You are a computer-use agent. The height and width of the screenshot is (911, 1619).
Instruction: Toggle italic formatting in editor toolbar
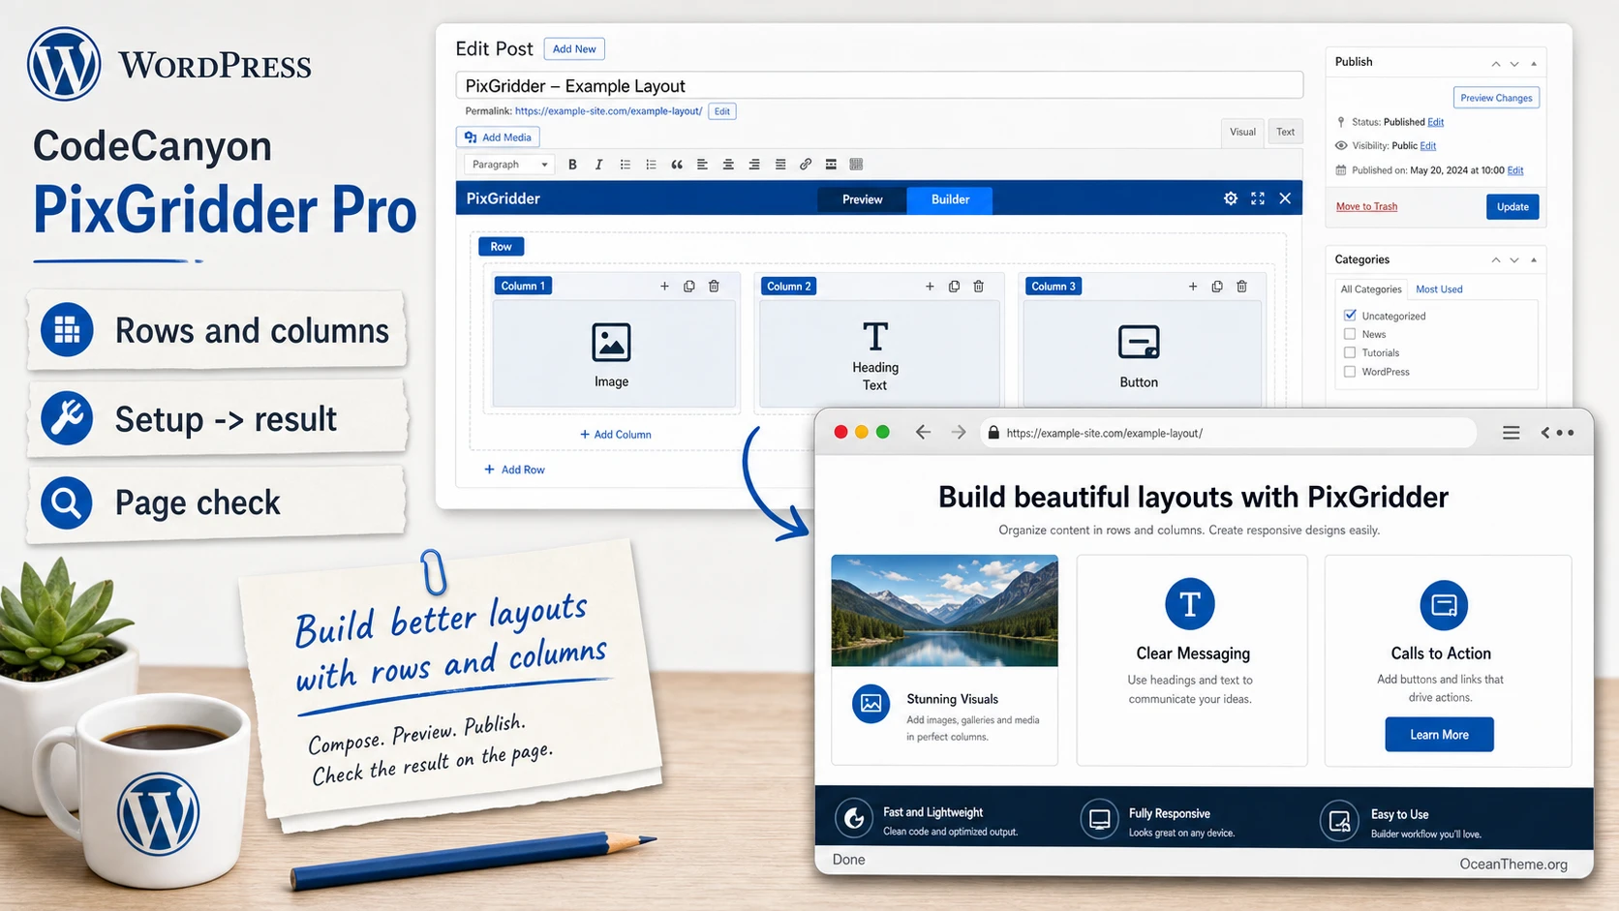598,165
